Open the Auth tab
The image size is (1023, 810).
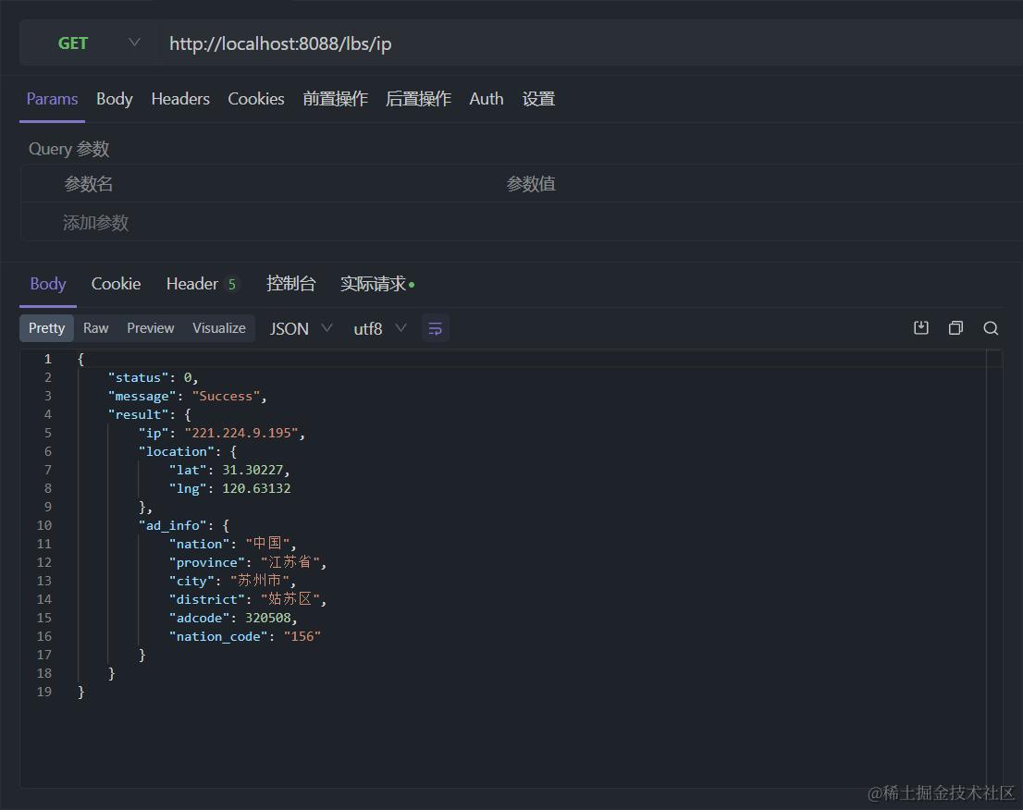(486, 99)
